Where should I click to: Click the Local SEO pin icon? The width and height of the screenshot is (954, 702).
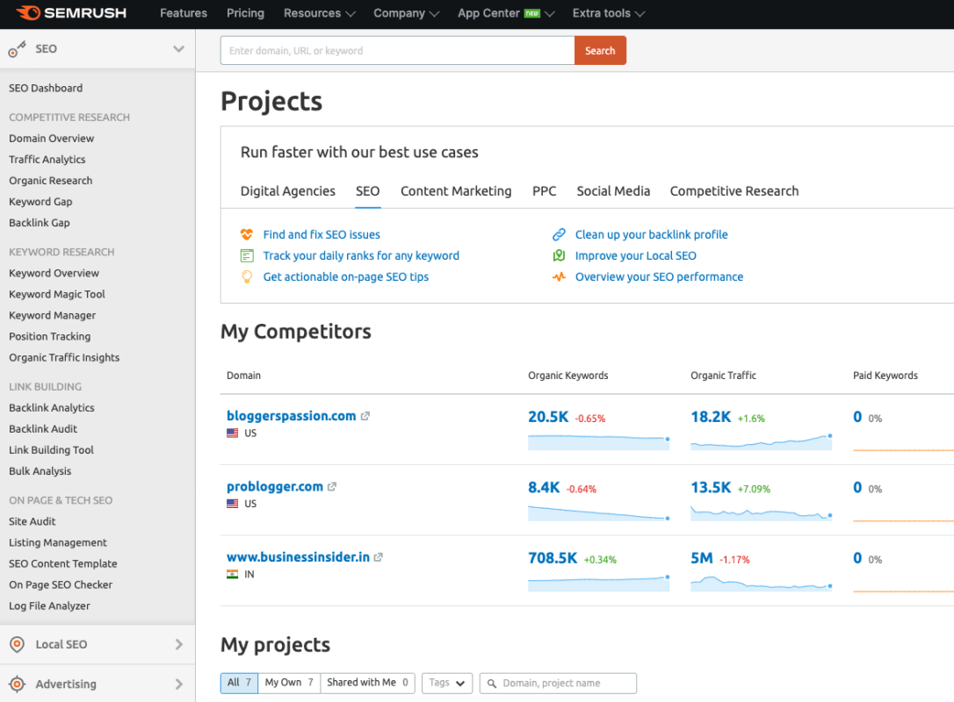pyautogui.click(x=18, y=644)
